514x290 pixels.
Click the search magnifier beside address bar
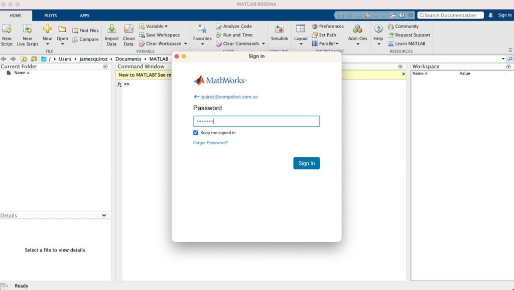510,59
